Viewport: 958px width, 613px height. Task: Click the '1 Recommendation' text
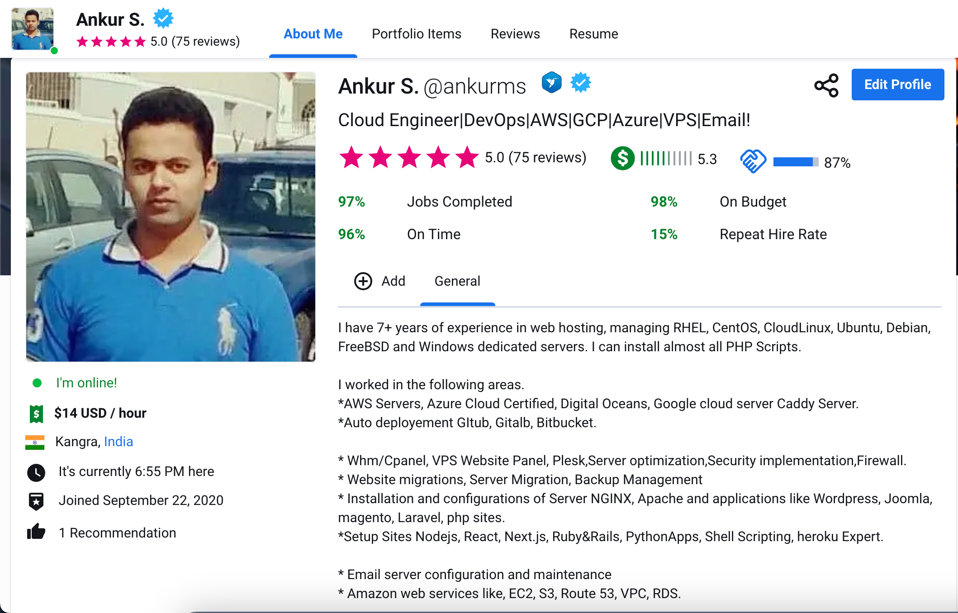click(118, 533)
